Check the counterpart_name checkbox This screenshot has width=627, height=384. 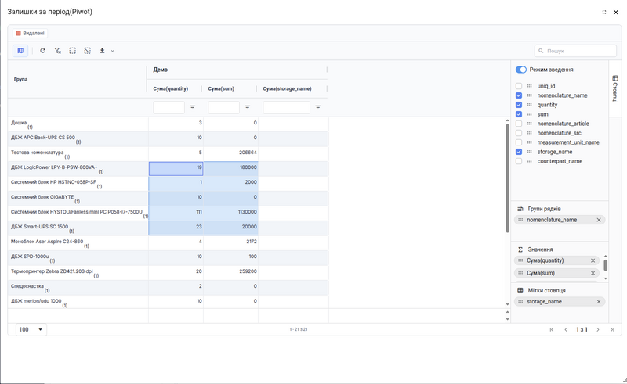pos(519,161)
